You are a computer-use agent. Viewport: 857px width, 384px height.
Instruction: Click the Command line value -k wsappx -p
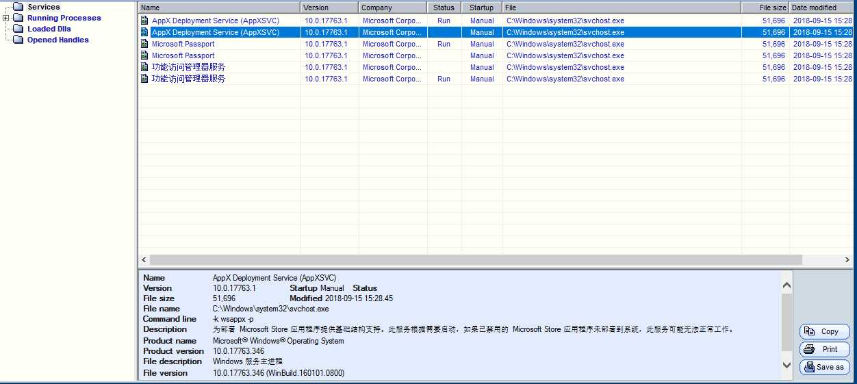[233, 319]
